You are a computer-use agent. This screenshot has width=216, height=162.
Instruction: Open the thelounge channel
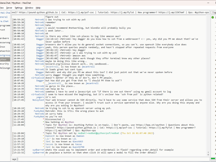tap(5, 67)
